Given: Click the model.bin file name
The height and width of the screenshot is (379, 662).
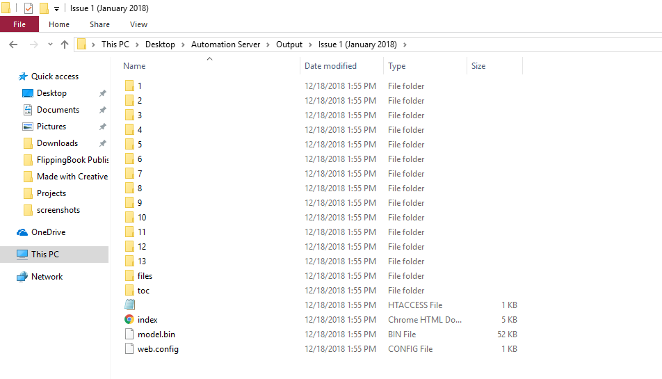Looking at the screenshot, I should coord(156,334).
